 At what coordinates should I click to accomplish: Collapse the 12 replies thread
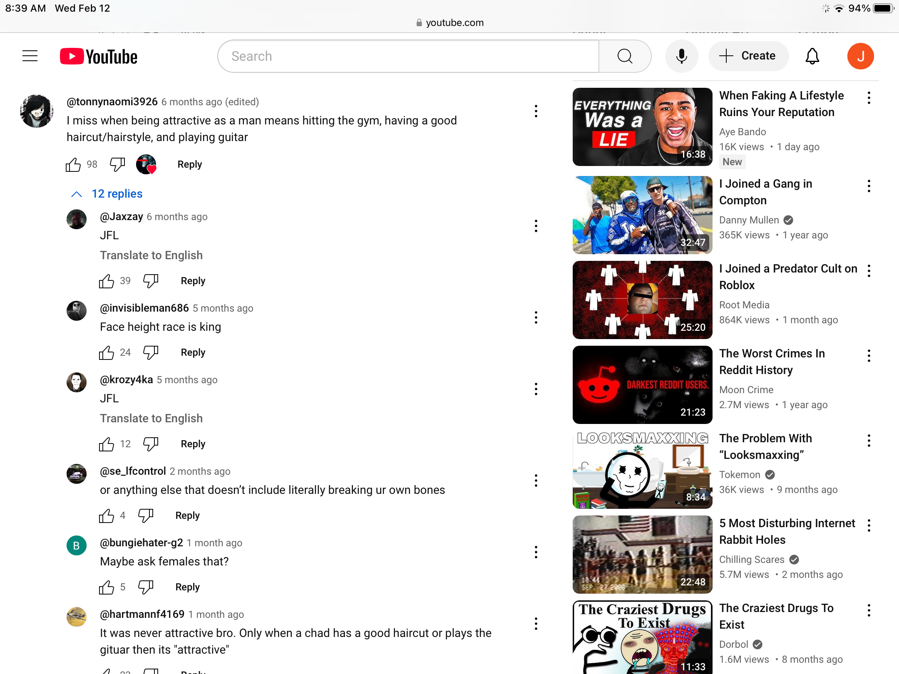click(x=107, y=194)
